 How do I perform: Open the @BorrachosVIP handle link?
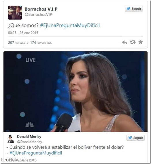[x=38, y=14]
